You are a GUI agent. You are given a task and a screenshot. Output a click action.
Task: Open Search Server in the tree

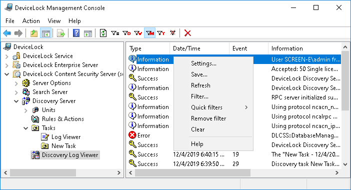click(50, 92)
